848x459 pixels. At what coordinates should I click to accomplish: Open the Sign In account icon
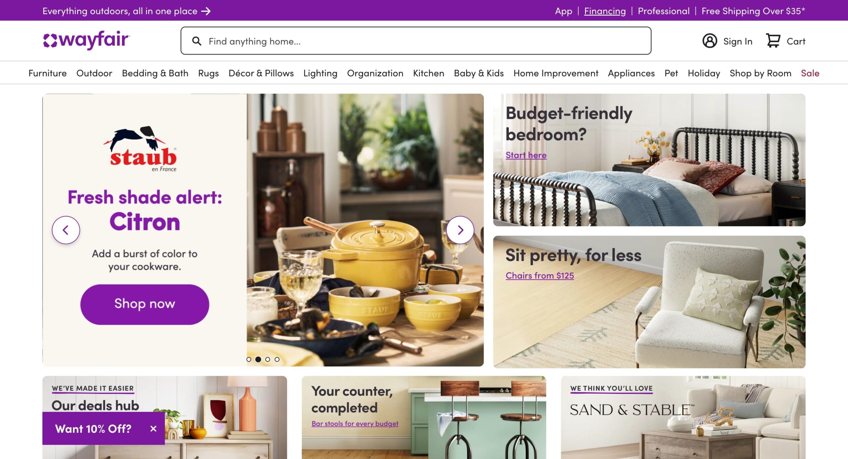coord(710,41)
